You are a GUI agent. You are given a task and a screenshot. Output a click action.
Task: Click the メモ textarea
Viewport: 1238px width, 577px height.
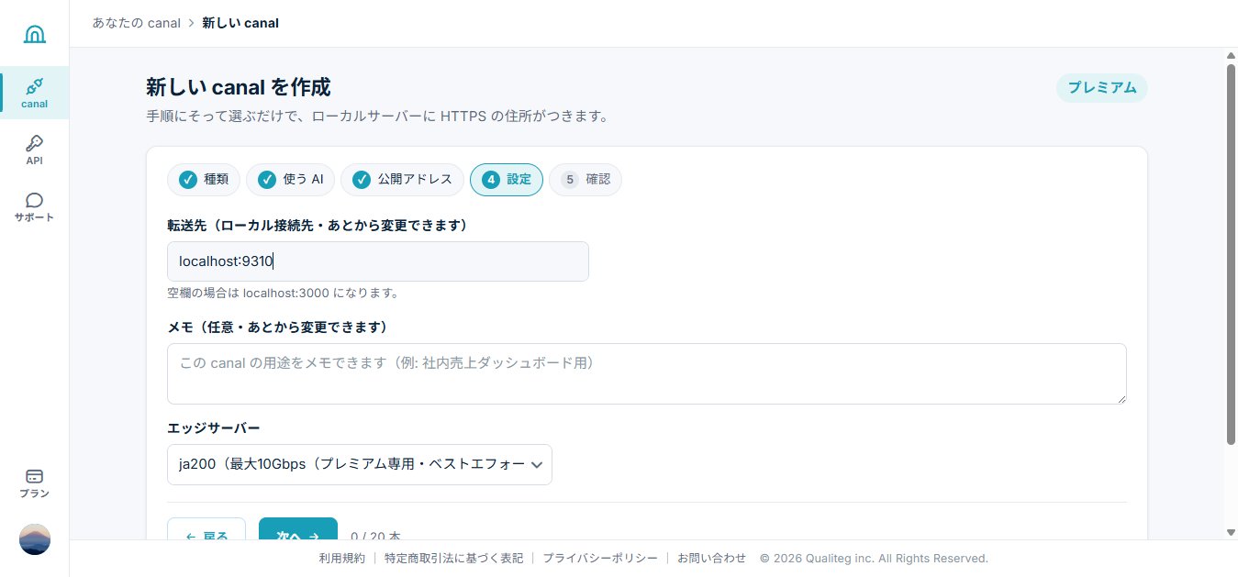pyautogui.click(x=647, y=373)
